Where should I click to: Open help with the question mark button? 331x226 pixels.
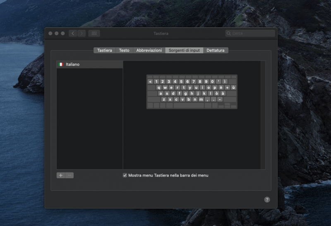click(x=267, y=199)
